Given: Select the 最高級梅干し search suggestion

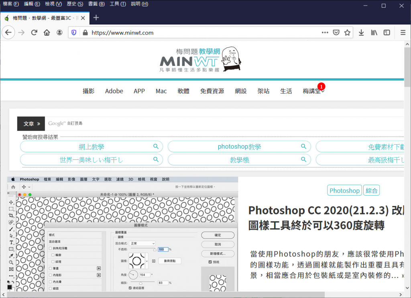Looking at the screenshot, I should 360,159.
